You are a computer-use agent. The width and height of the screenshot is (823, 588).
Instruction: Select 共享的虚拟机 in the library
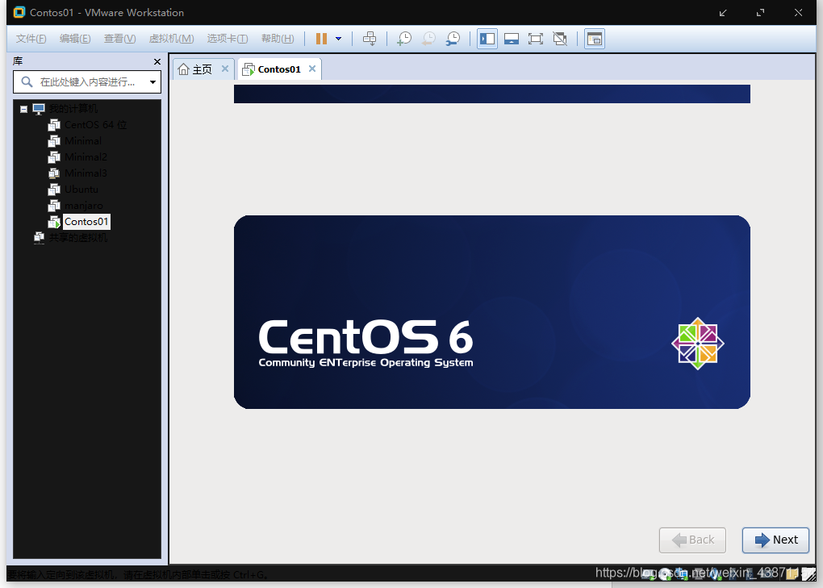pos(78,238)
